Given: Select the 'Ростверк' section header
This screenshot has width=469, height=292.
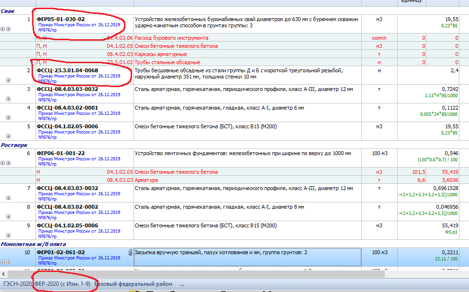Looking at the screenshot, I should pyautogui.click(x=14, y=145).
